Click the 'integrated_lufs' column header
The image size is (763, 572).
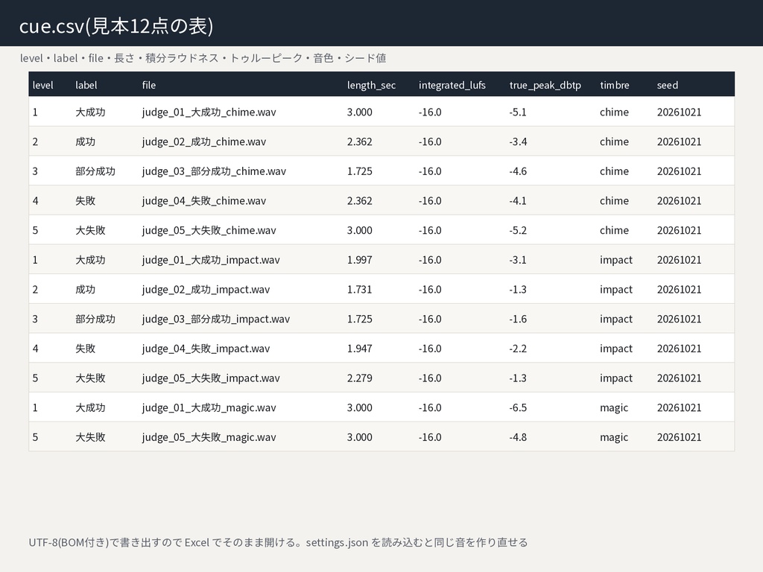coord(452,85)
